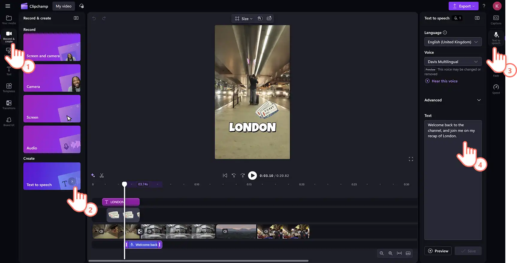This screenshot has height=263, width=517.
Task: Open Text to speech property tab
Action: click(x=496, y=38)
